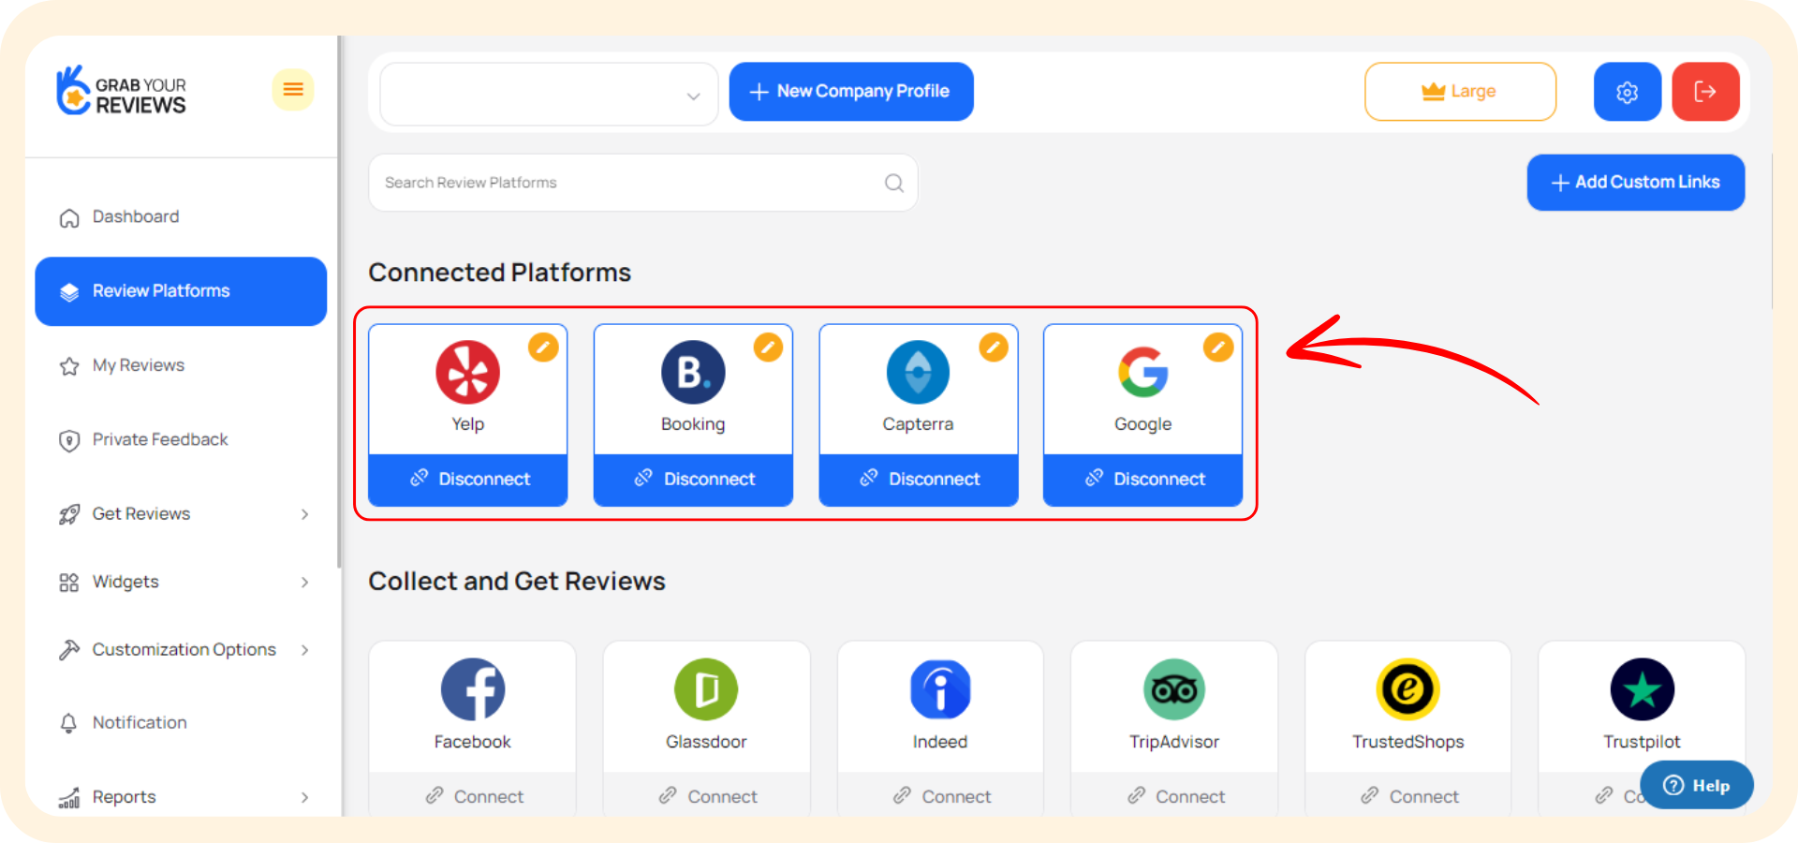Click the search magnifier icon
Screen dimensions: 1798x843
pos(894,183)
